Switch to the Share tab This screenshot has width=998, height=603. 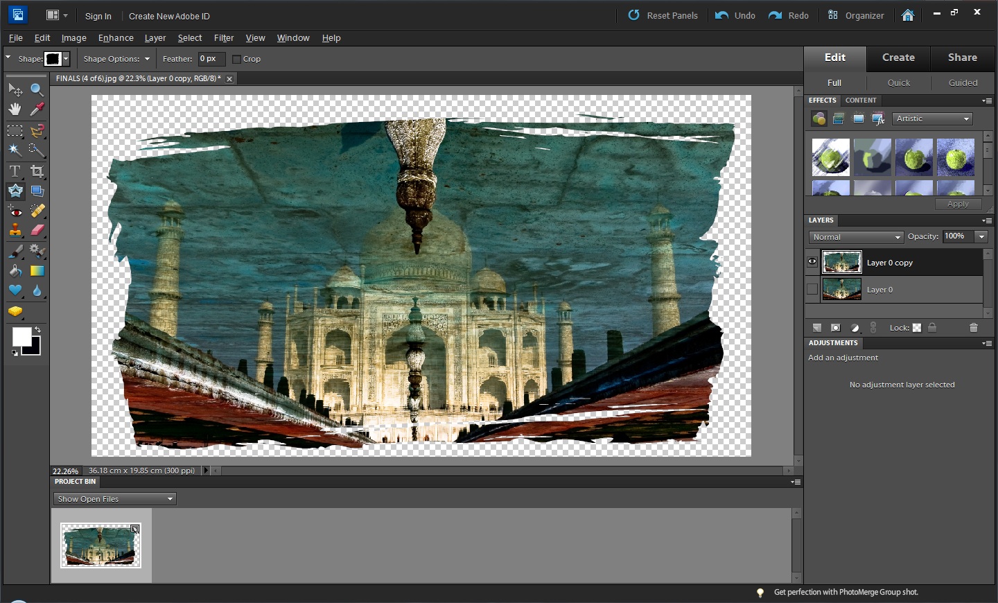point(963,58)
